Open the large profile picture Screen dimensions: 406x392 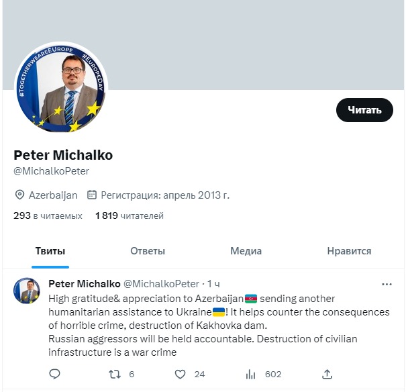[61, 88]
